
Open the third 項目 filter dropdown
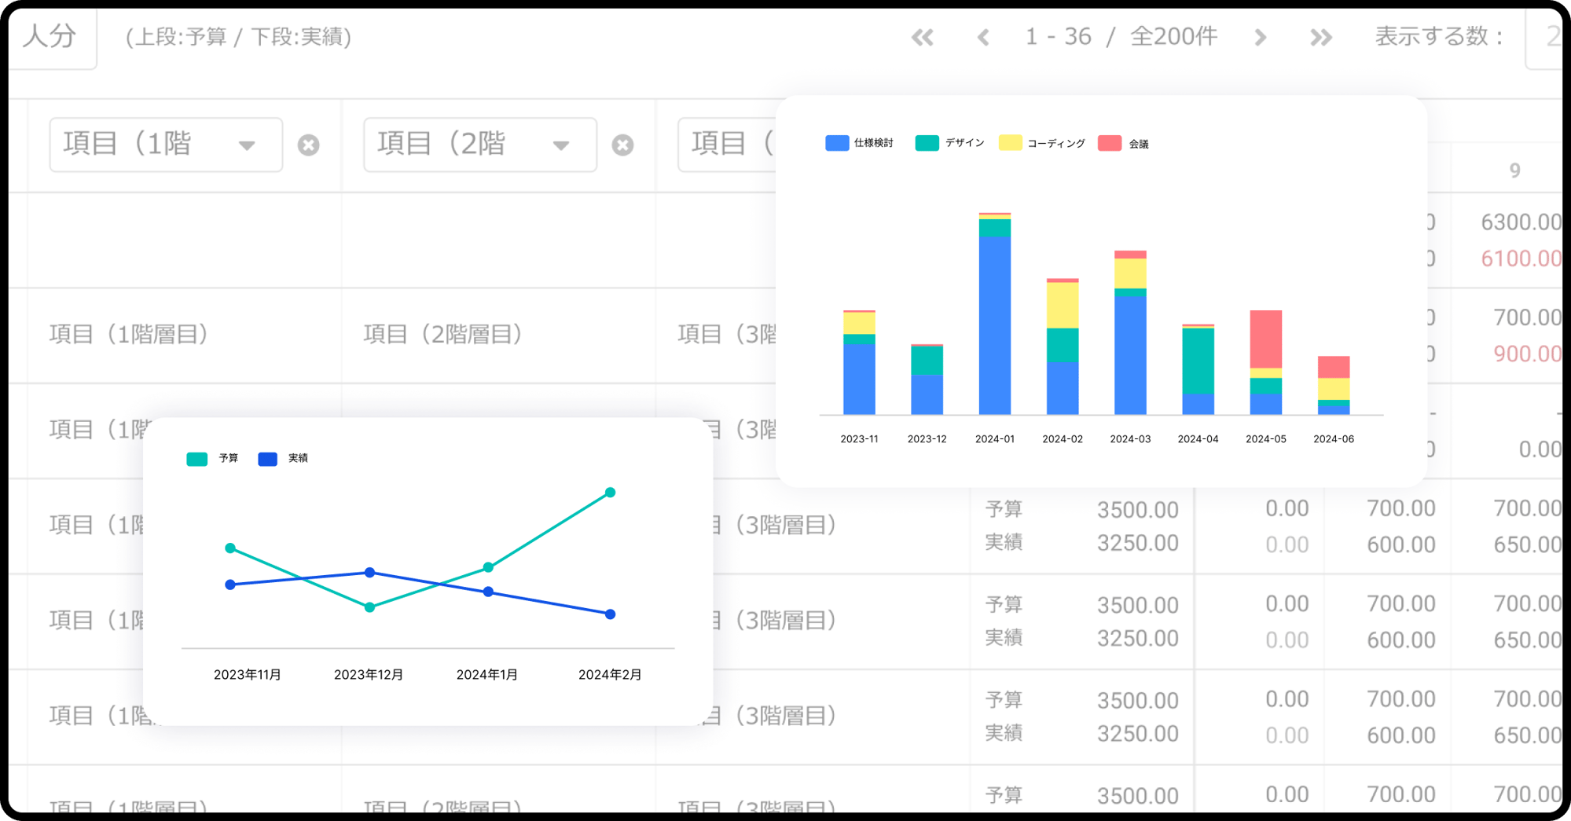click(x=727, y=145)
